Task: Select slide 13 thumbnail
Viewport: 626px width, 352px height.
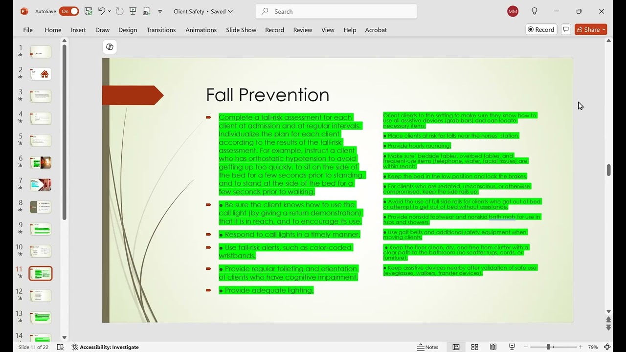Action: 41,318
